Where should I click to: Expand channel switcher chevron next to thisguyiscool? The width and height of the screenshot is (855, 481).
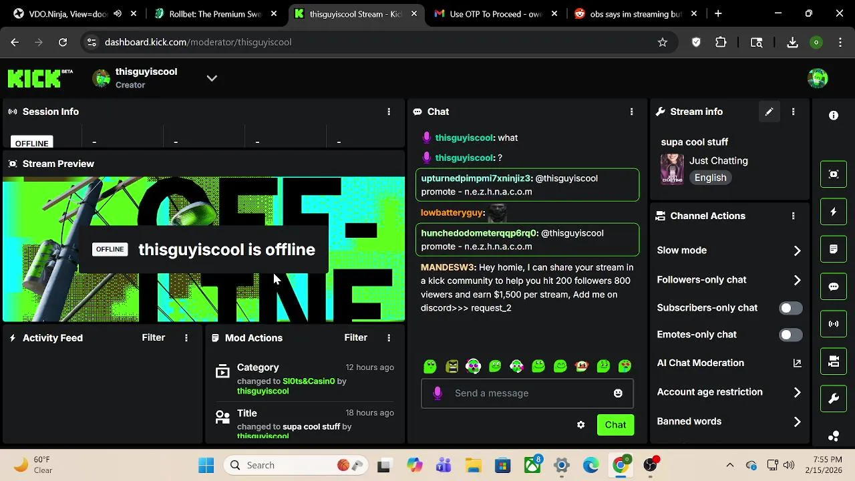pyautogui.click(x=212, y=78)
